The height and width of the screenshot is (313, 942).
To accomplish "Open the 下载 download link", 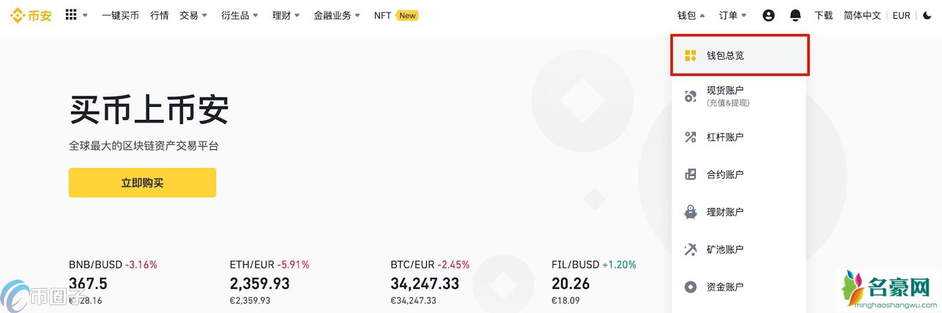I will 823,15.
